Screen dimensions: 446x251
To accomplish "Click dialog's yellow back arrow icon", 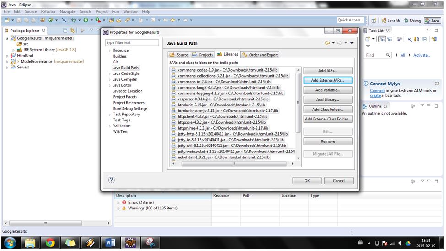I will click(x=327, y=43).
